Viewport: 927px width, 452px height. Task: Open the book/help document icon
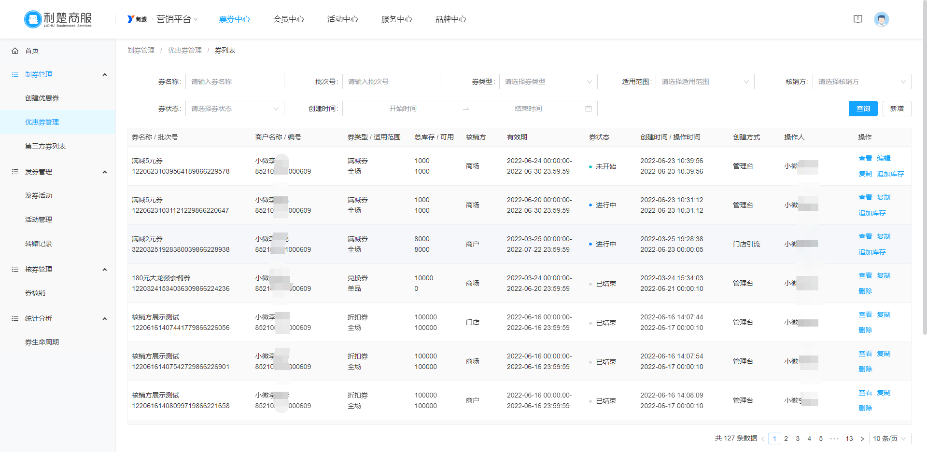(x=858, y=19)
